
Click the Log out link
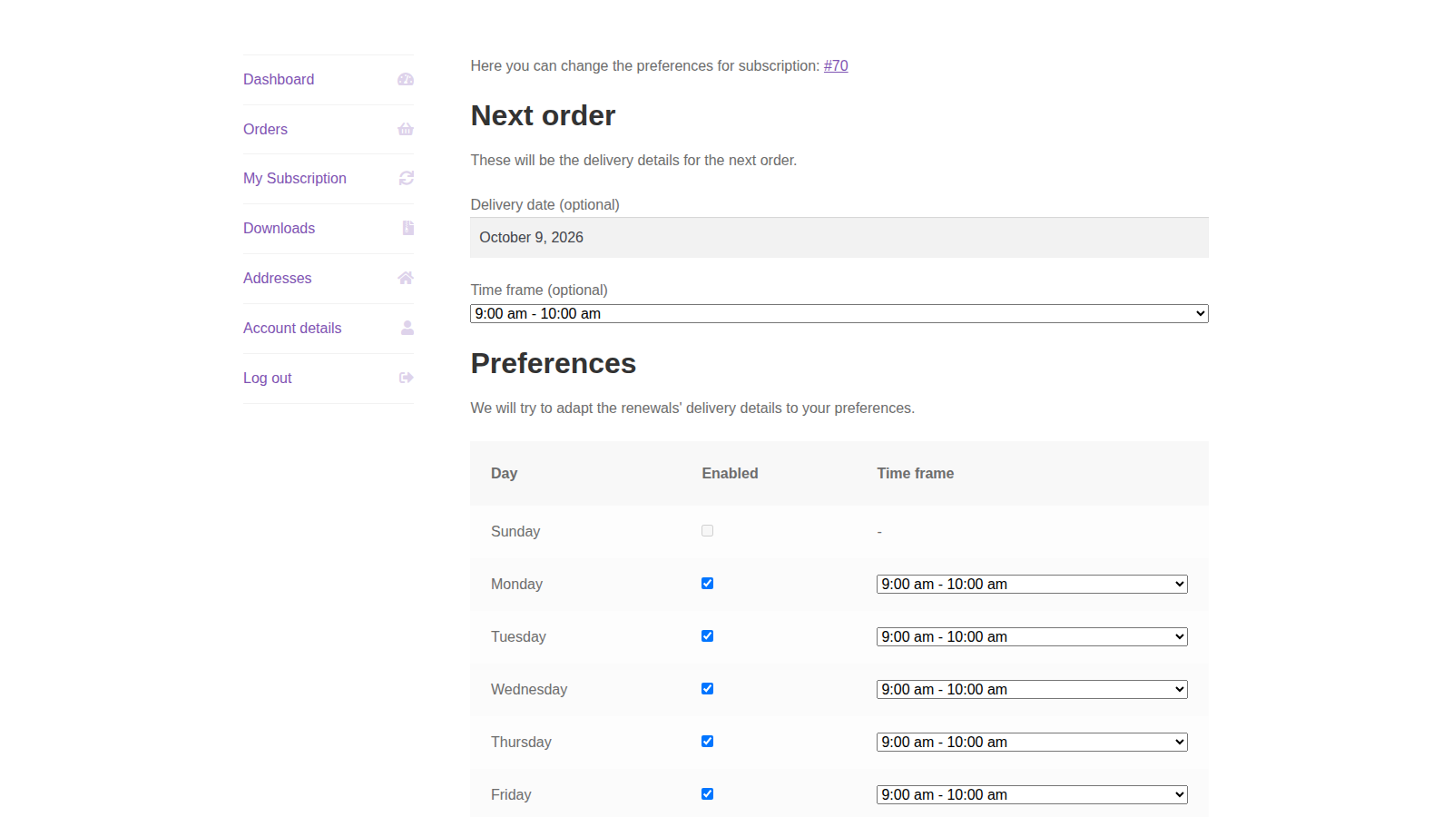268,379
